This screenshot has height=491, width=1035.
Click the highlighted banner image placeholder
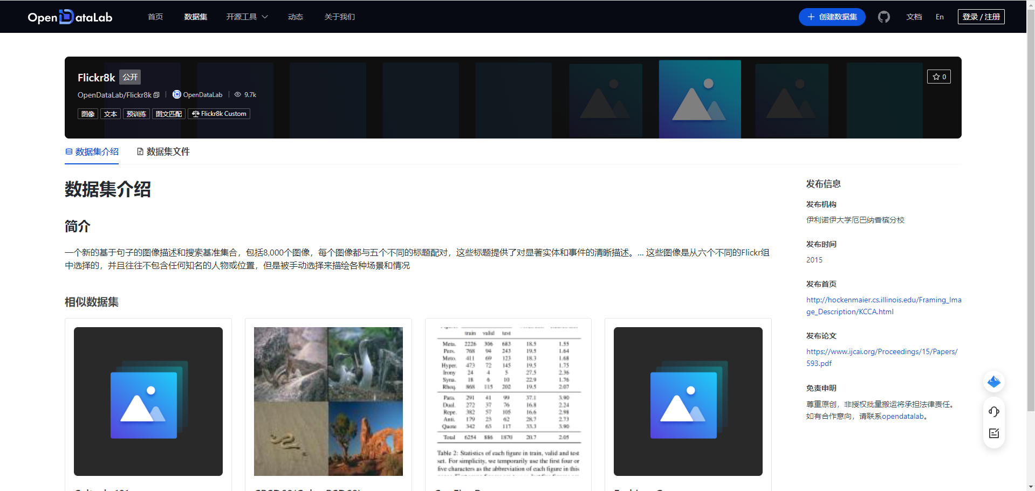700,99
